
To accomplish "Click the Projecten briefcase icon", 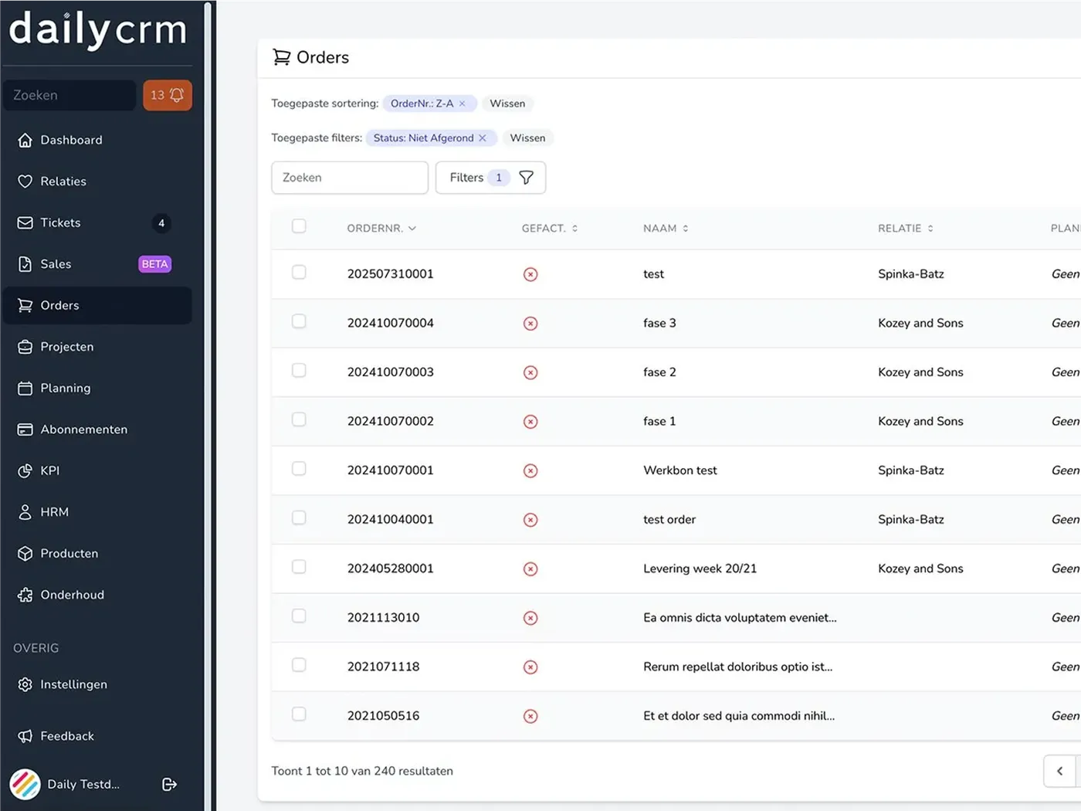I will tap(25, 347).
